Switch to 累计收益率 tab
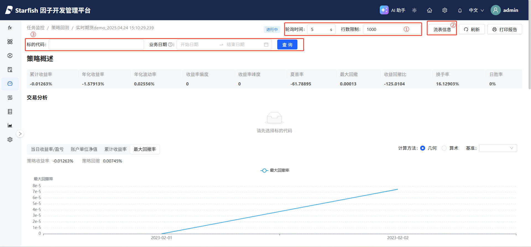Screen dimensions: 531x247 116,149
